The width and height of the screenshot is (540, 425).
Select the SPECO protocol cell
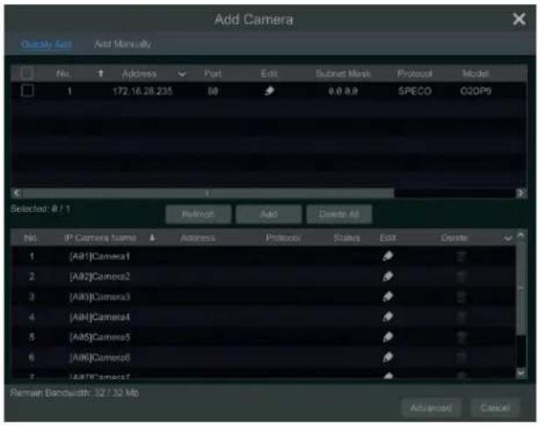pyautogui.click(x=415, y=91)
